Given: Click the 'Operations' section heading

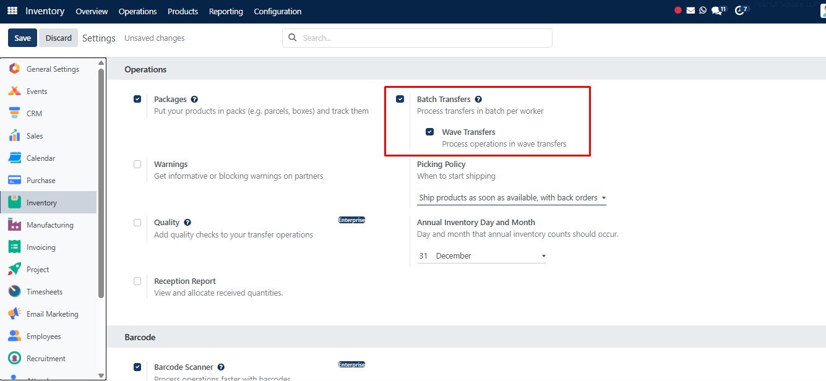Looking at the screenshot, I should point(145,69).
